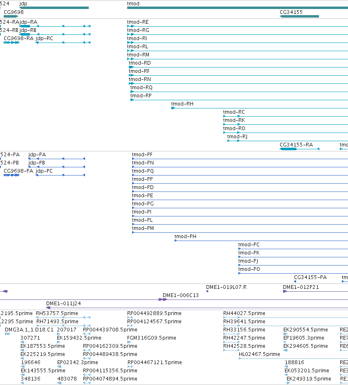Image resolution: width=348 pixels, height=385 pixels.
Task: Click the CG34155-PA protein label
Action: (x=310, y=277)
